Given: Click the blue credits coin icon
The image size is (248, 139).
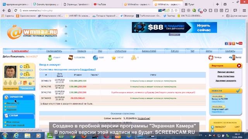Looking at the screenshot, I should pos(95,58).
